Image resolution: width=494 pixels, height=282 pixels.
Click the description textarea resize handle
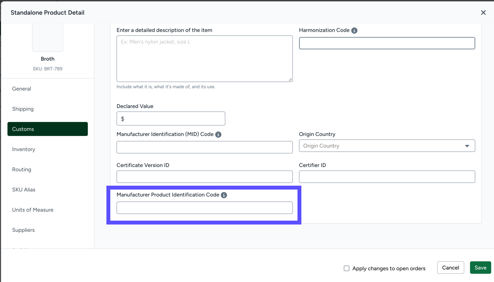click(290, 79)
